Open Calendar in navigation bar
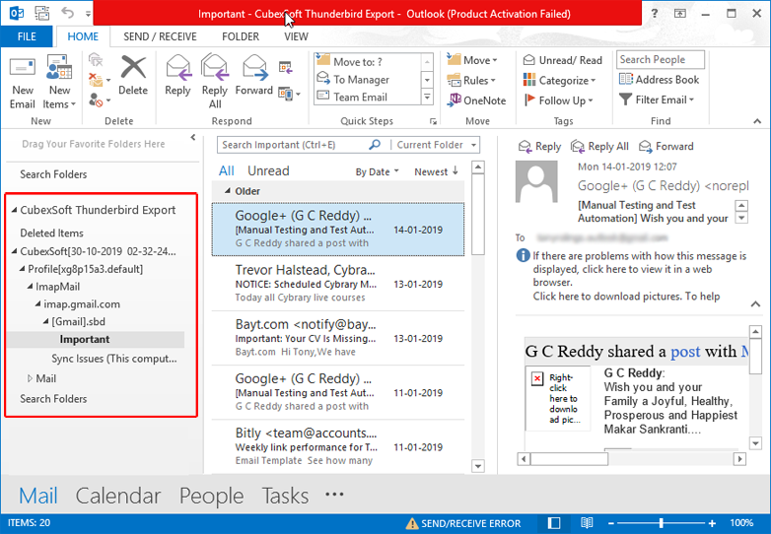 point(118,496)
